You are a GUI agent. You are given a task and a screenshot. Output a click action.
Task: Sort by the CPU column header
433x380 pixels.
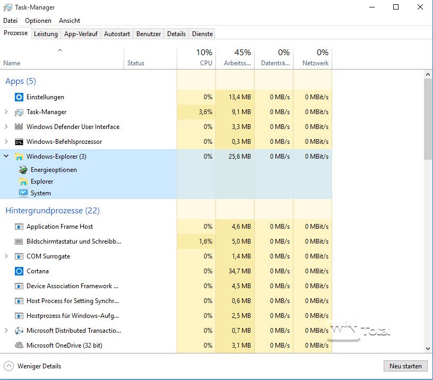(x=196, y=58)
